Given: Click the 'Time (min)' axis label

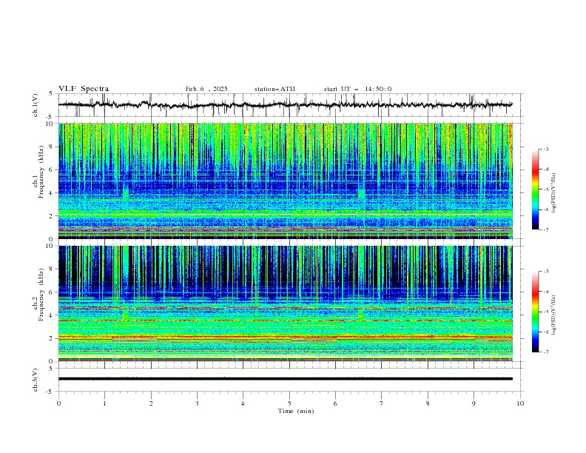Looking at the screenshot, I should [x=296, y=411].
